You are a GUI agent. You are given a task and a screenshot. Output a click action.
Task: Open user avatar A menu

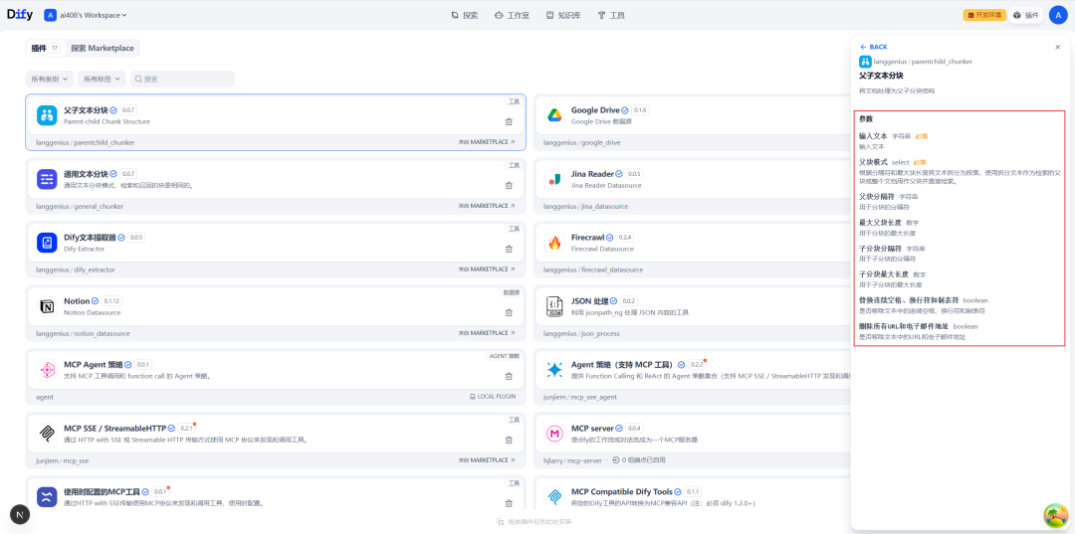click(1058, 15)
